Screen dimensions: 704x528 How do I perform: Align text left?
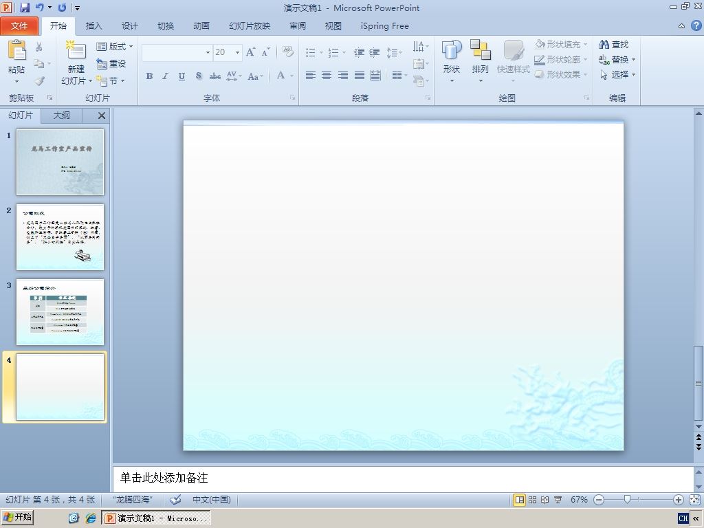point(310,76)
